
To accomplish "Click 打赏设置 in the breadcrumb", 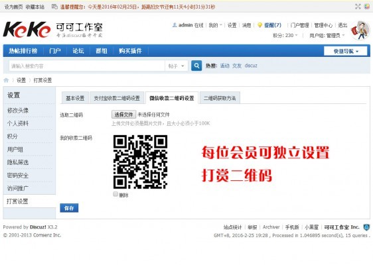I will click(x=43, y=80).
